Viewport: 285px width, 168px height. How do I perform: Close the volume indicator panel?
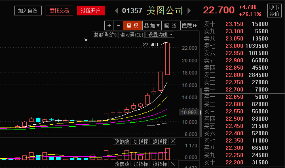tap(173, 141)
